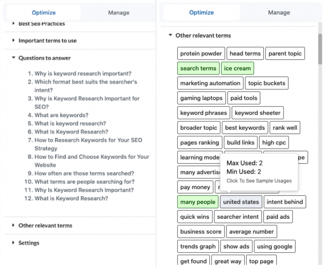Image resolution: width=323 pixels, height=268 pixels.
Task: Collapse the Questions to answer section
Action: click(44, 58)
